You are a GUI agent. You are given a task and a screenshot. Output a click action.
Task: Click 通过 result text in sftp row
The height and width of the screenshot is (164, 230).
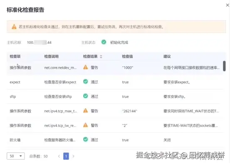[x=94, y=97]
